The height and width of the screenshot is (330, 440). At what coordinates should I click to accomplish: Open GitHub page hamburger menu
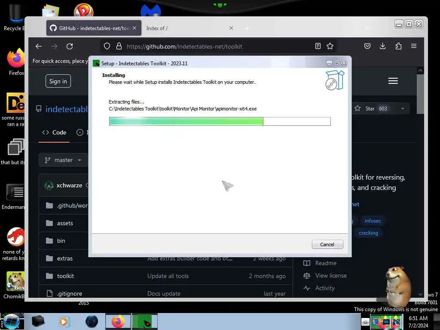tap(393, 81)
